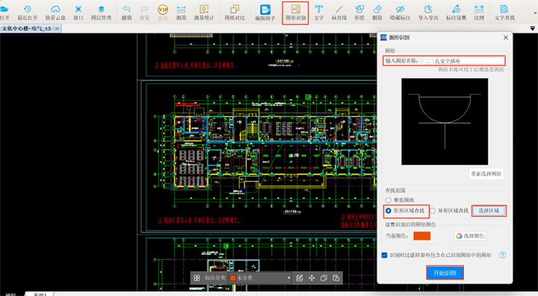Click the 重新选择图形 button

pyautogui.click(x=486, y=174)
